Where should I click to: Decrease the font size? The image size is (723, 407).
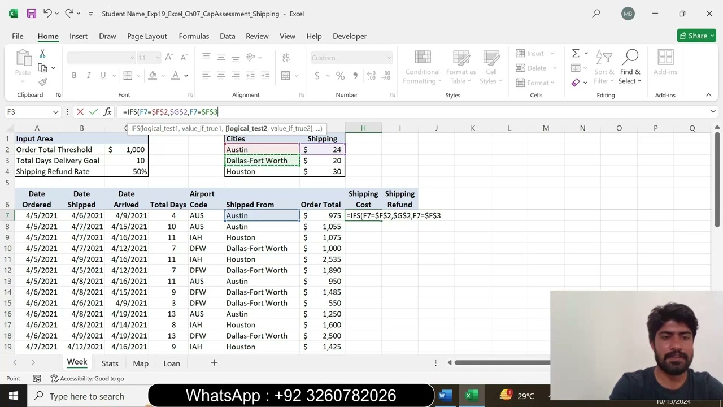click(x=184, y=58)
